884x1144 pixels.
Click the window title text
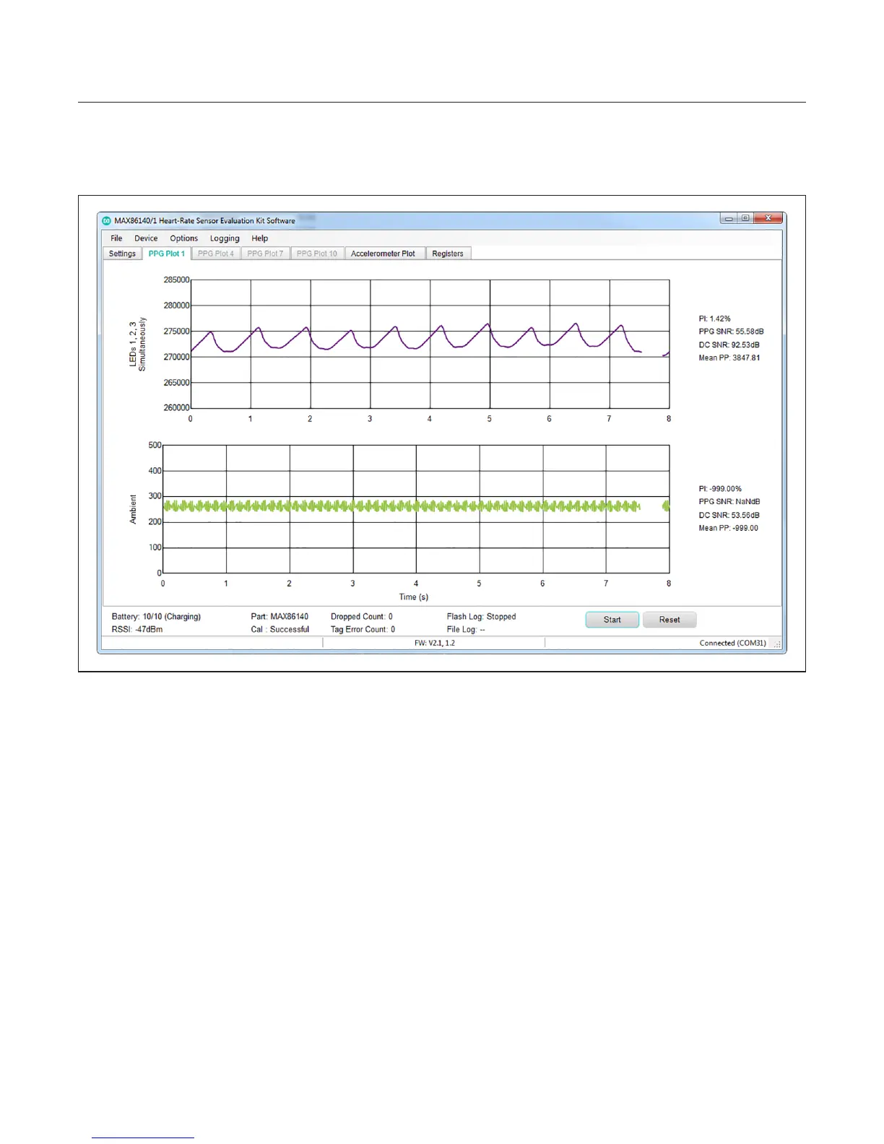click(204, 220)
